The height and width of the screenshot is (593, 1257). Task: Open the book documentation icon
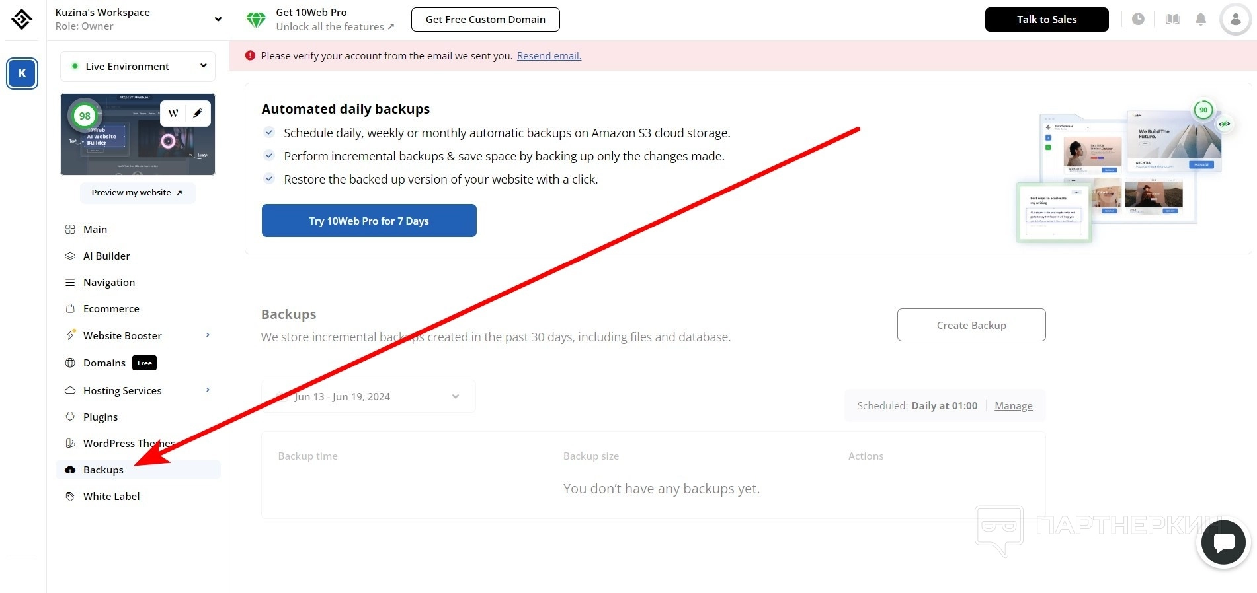(1172, 19)
